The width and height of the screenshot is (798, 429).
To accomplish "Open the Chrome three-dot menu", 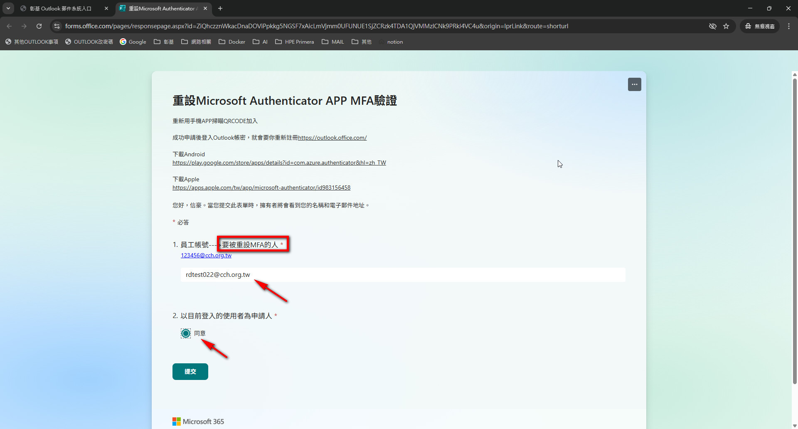I will pyautogui.click(x=789, y=26).
